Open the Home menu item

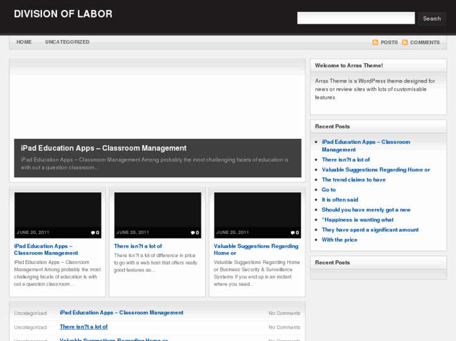[x=24, y=42]
